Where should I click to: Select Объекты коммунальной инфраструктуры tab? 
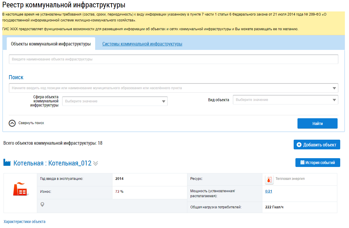(51, 44)
